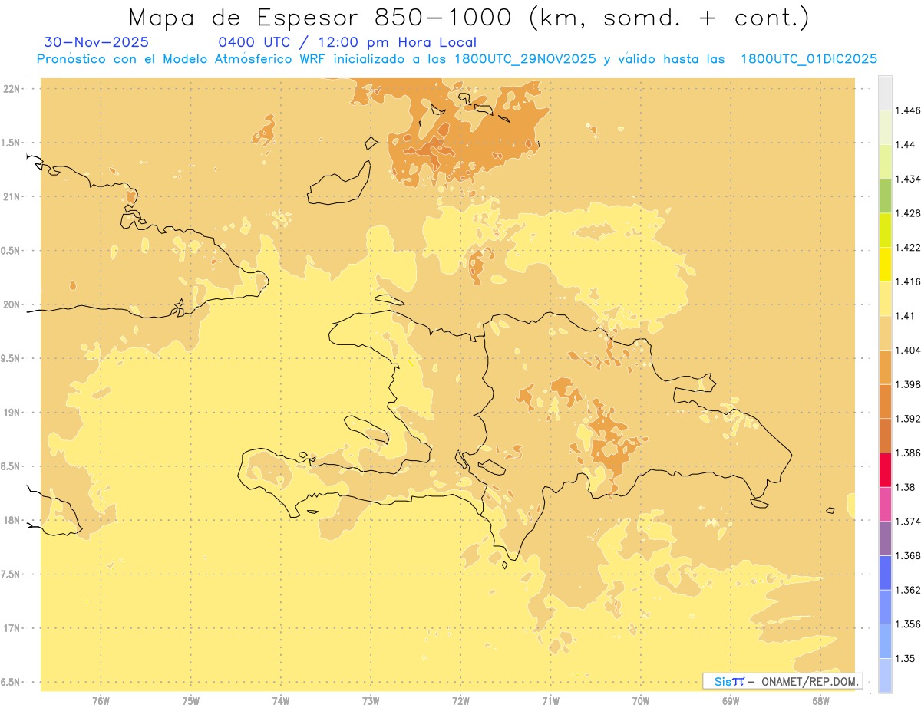Click the '22N' latitude label
The image size is (921, 711).
(x=12, y=88)
